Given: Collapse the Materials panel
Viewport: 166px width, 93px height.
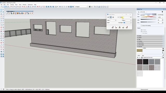Looking at the screenshot, I should [x=150, y=47].
